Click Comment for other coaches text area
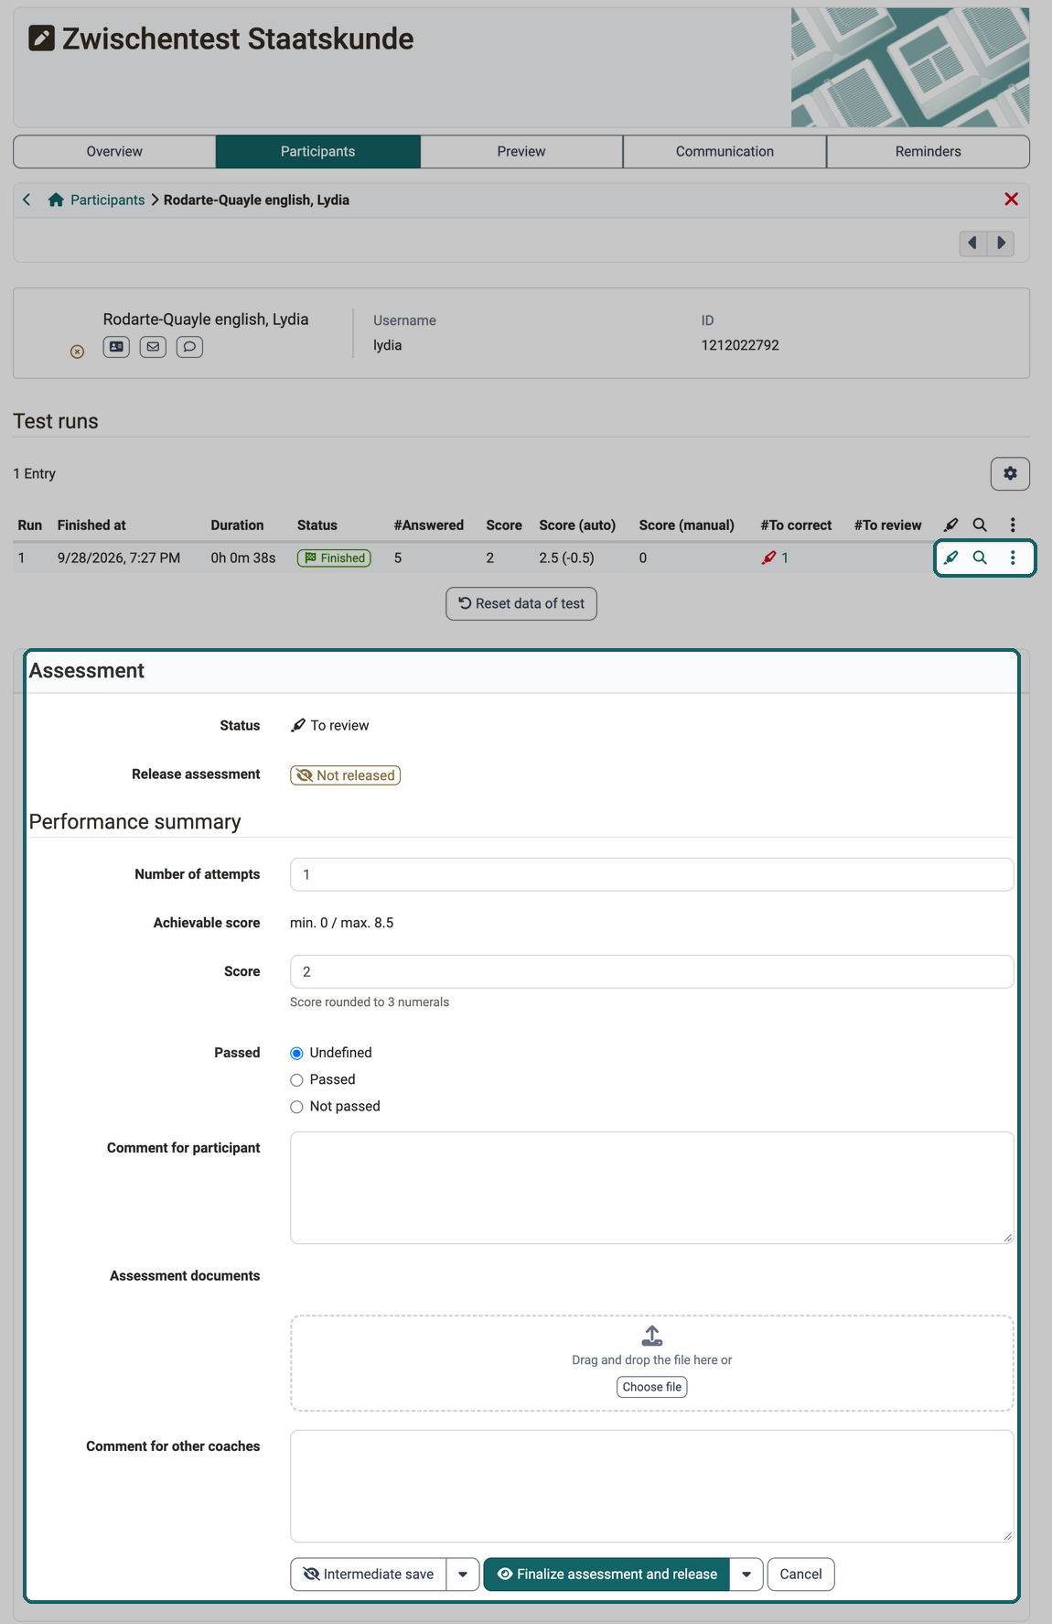This screenshot has width=1052, height=1624. coord(651,1487)
